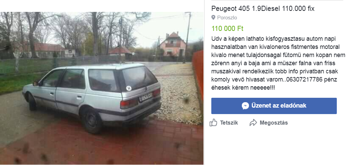The image size is (348, 165).
Task: Open the Poroszlo location link
Action: 227,18
